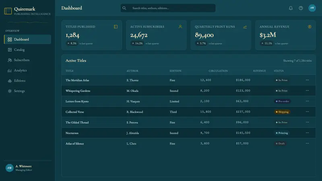This screenshot has width=322, height=181.
Task: Click the Title column header
Action: click(69, 71)
